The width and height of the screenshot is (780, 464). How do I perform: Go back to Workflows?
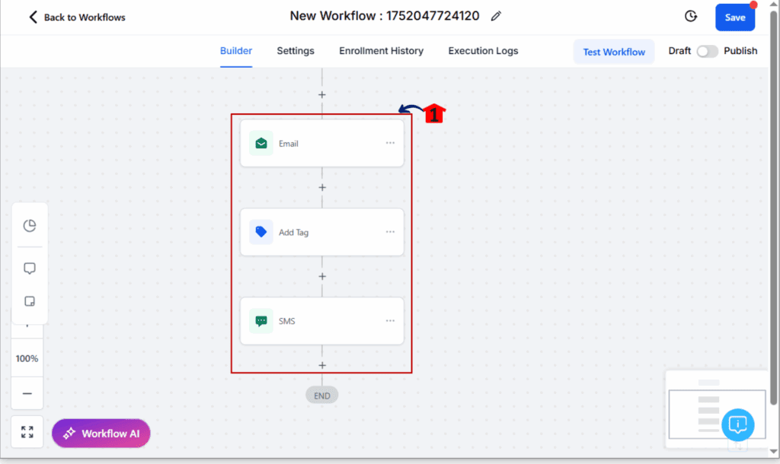click(77, 17)
